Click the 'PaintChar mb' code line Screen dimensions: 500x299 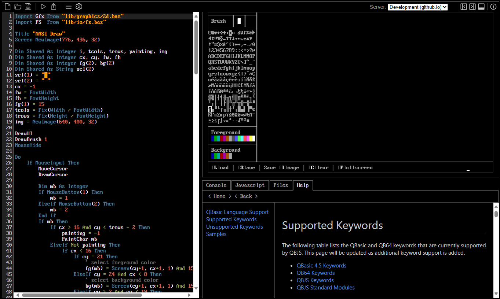pyautogui.click(x=79, y=239)
